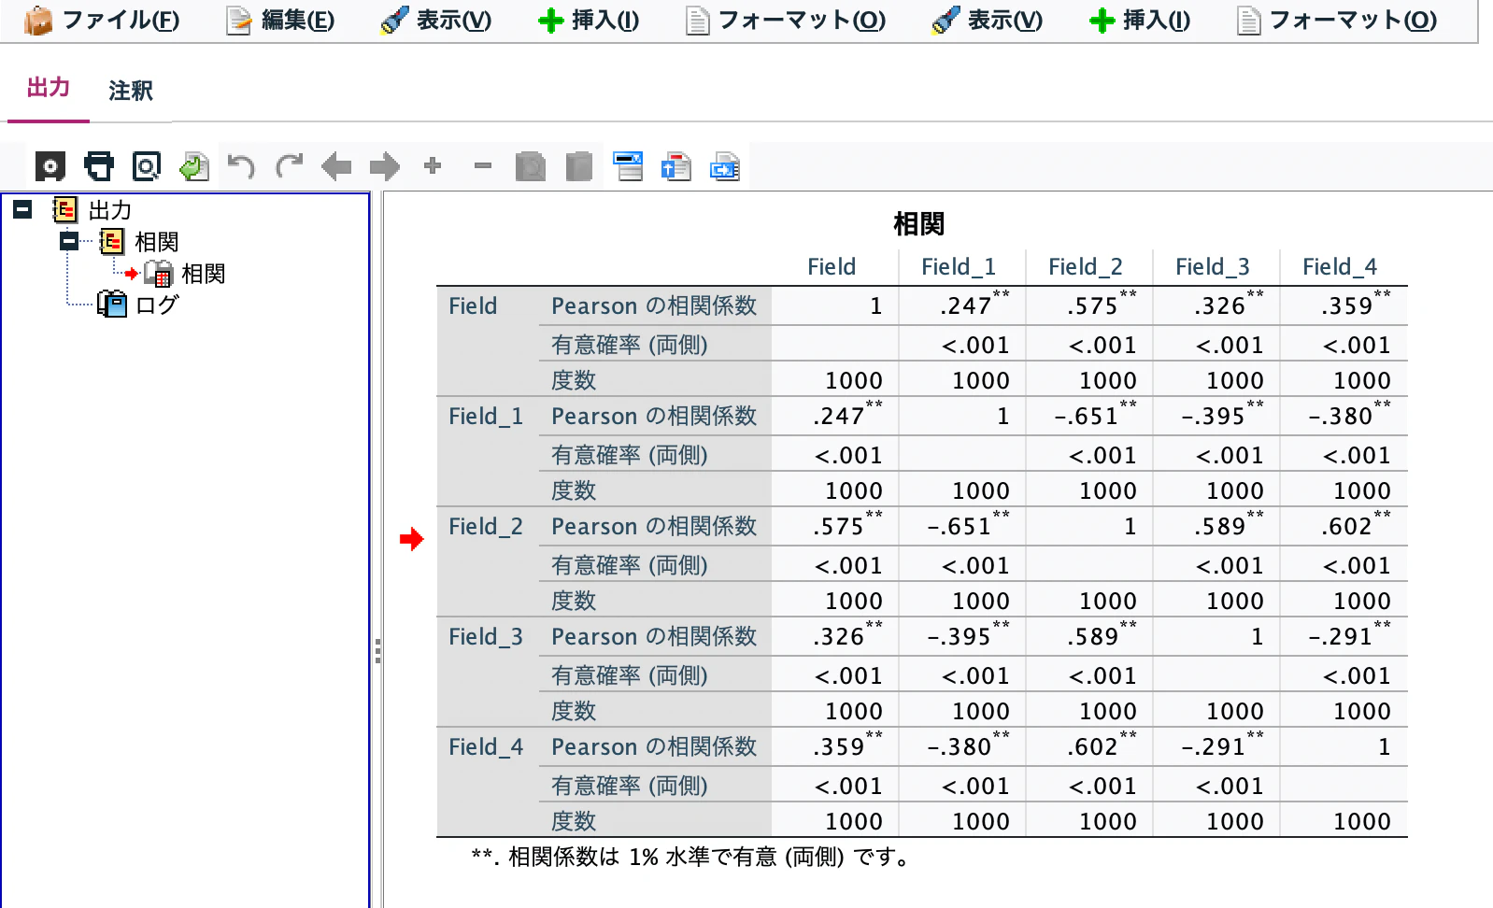This screenshot has width=1493, height=908.
Task: Click the Field column header
Action: [x=832, y=267]
